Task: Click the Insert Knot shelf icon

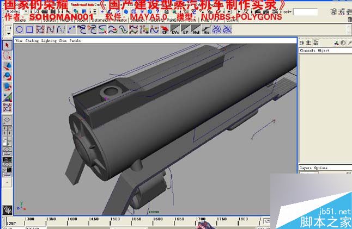Action: coord(102,29)
